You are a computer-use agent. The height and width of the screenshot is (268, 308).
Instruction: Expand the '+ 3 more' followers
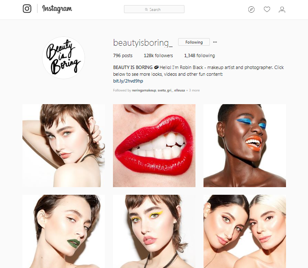(x=192, y=91)
